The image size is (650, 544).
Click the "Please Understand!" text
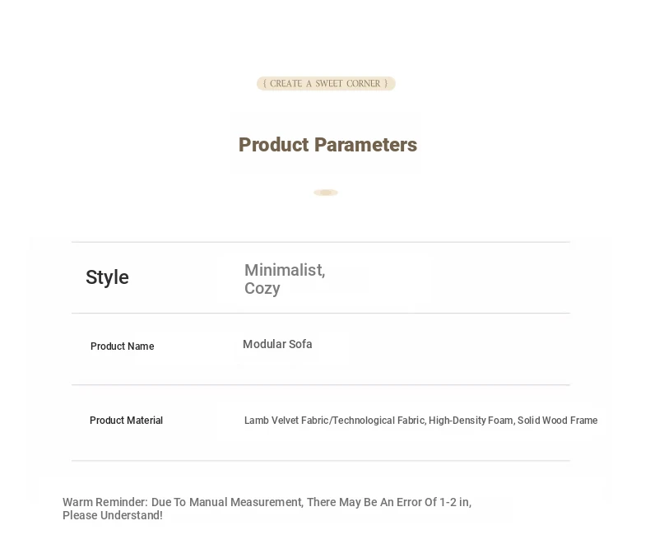(113, 515)
